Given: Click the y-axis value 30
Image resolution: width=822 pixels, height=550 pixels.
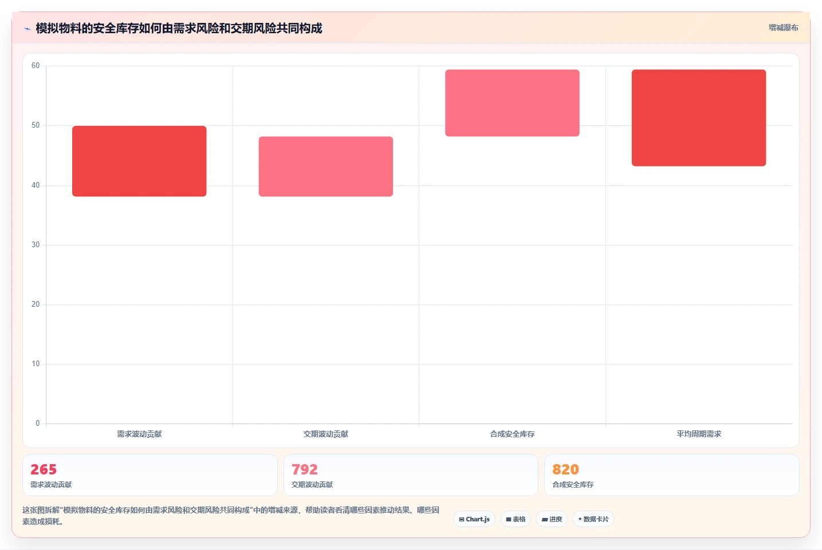Looking at the screenshot, I should point(36,245).
